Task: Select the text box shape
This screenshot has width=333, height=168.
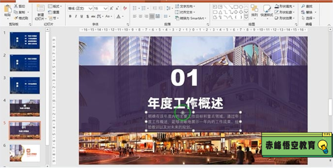Action: coord(215,7)
